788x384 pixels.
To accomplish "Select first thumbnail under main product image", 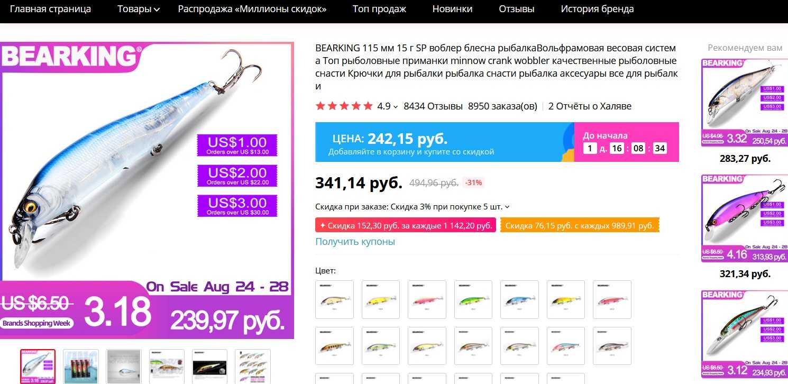I will point(38,367).
